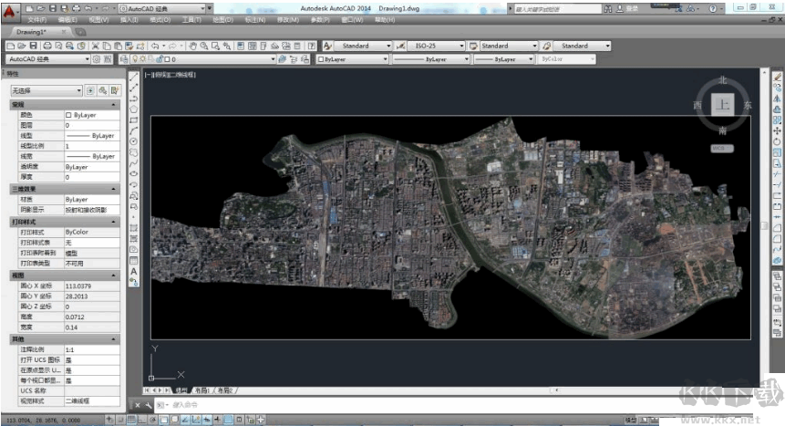This screenshot has width=785, height=426.
Task: Select the multiline Text tool 'A'
Action: click(x=134, y=271)
